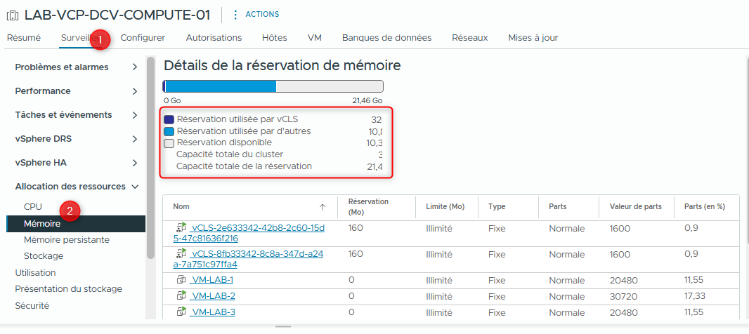The height and width of the screenshot is (334, 749).
Task: Select CPU under Allocation des ressources
Action: 33,206
